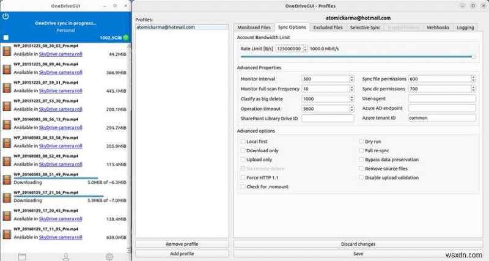Screen dimensions: 489x261
Task: Open the Webhooks tab
Action: coord(438,28)
